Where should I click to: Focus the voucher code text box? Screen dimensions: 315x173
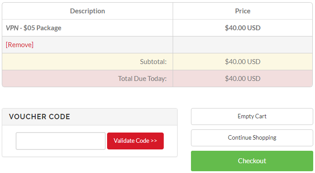coord(61,141)
